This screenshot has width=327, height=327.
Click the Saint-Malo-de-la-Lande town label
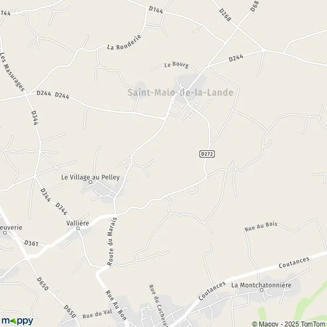[180, 93]
